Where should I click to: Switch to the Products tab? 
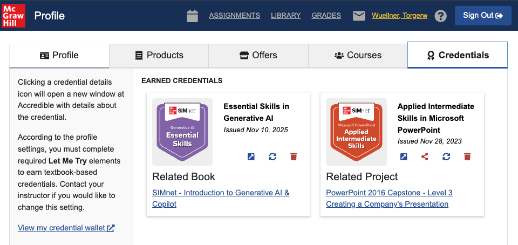(x=159, y=56)
